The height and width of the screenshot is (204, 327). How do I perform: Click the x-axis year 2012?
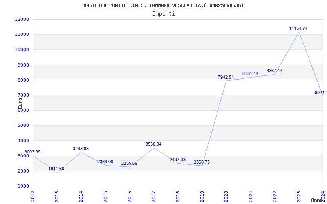tap(33, 197)
